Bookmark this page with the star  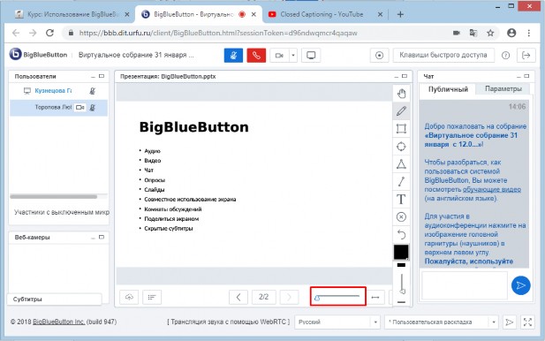click(490, 33)
